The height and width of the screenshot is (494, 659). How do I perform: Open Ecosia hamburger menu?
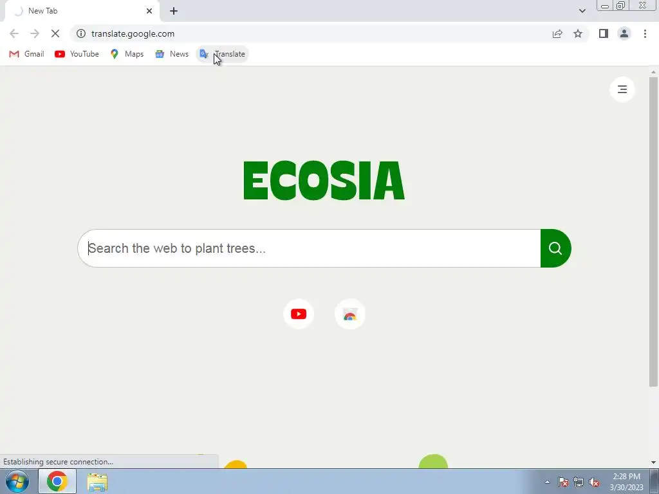pos(622,89)
